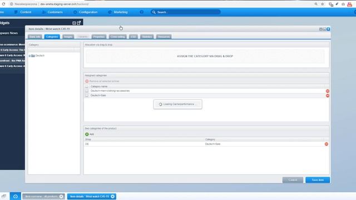Image resolution: width=356 pixels, height=200 pixels.
Task: Click the magnifier icon in the search bar
Action: pyautogui.click(x=154, y=12)
